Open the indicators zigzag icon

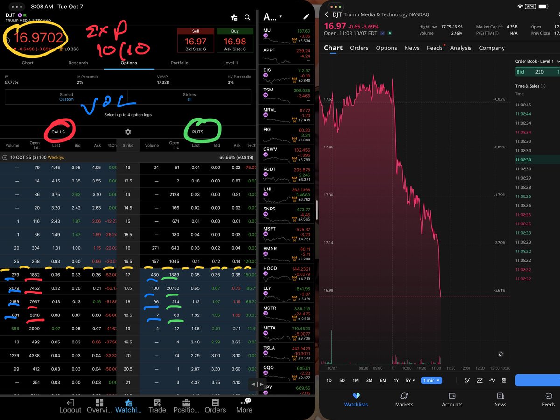coord(492,380)
